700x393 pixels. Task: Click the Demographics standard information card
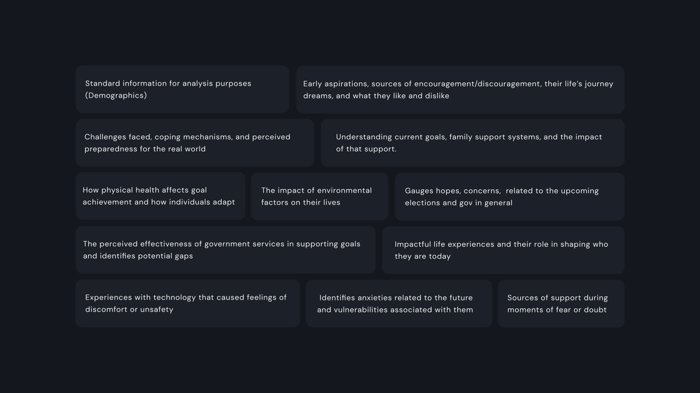point(182,89)
